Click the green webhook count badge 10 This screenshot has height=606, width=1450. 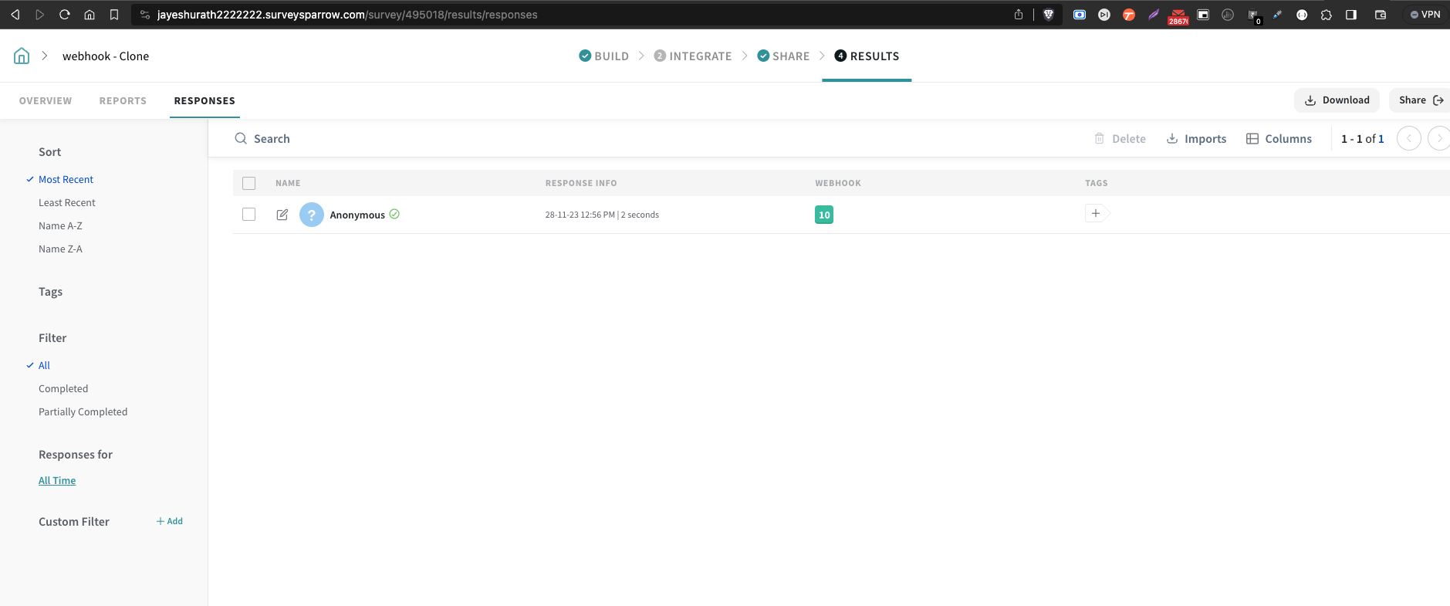pyautogui.click(x=824, y=215)
